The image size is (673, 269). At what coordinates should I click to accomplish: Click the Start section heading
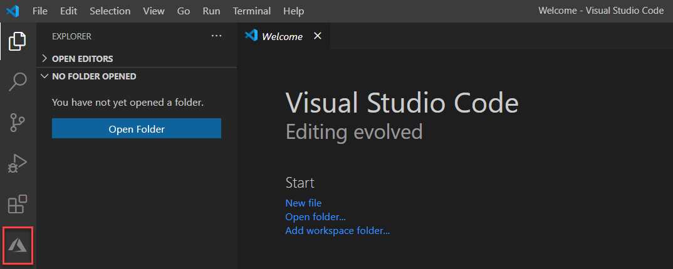point(300,183)
